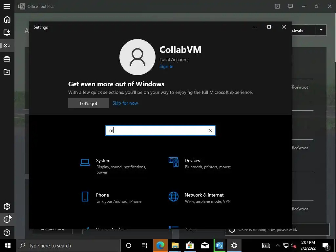Expand the Activate button dropdown arrow

pyautogui.click(x=321, y=30)
